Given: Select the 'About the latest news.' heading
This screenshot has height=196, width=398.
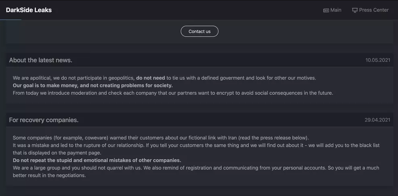Looking at the screenshot, I should (41, 60).
